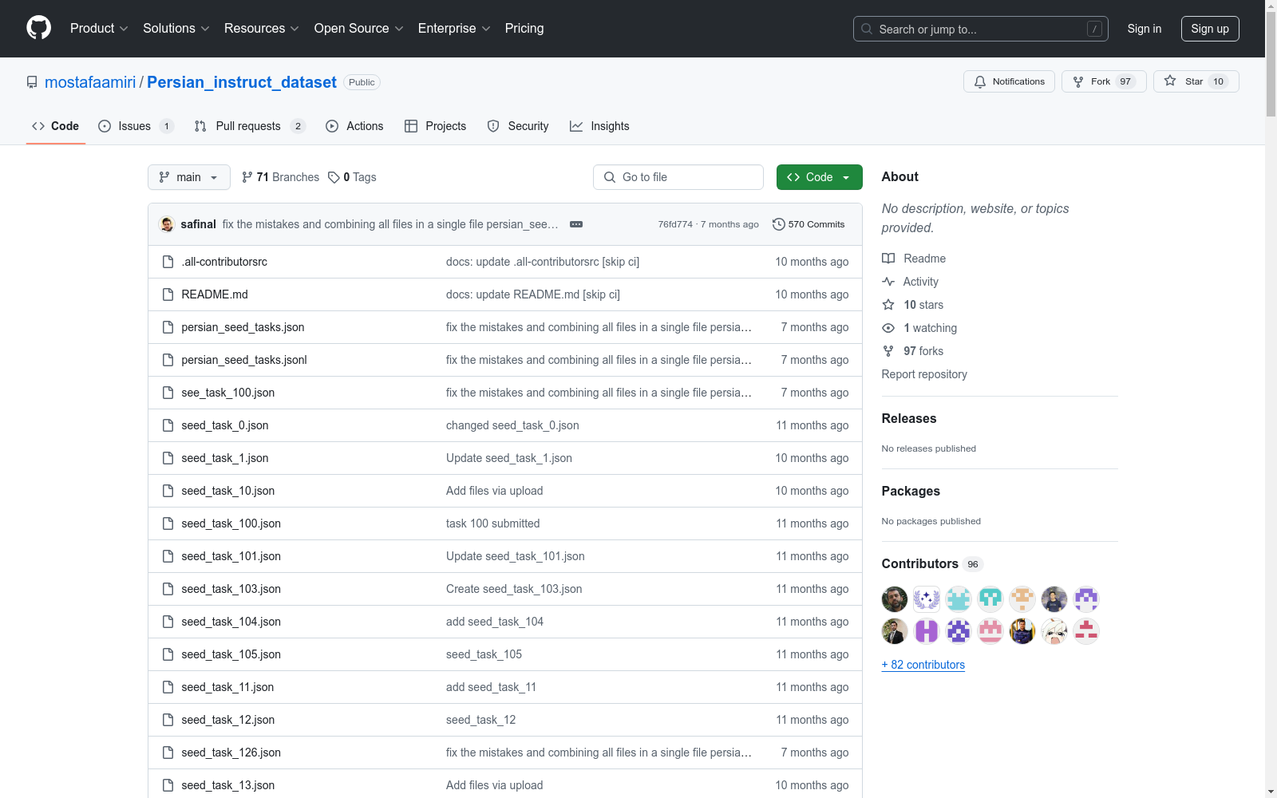Click the GitHub logo icon
Image resolution: width=1277 pixels, height=798 pixels.
(38, 28)
